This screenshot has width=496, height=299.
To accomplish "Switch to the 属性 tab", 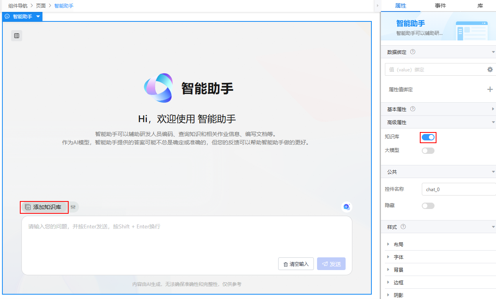I will [x=401, y=6].
